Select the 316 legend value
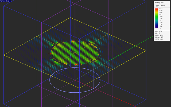The height and width of the screenshot is (107, 171). [x=161, y=18]
